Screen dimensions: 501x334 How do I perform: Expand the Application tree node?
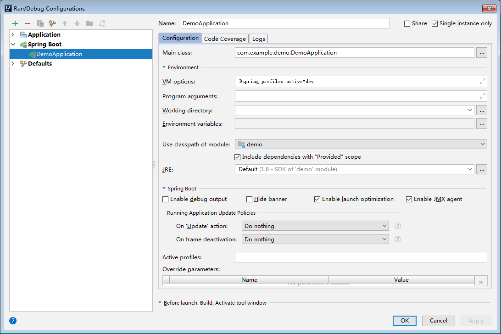(x=13, y=34)
